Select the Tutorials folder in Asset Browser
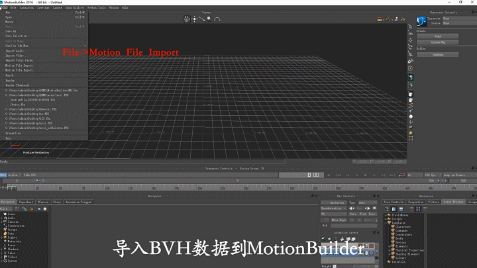Screen dimensions: 477x268 tap(398, 262)
